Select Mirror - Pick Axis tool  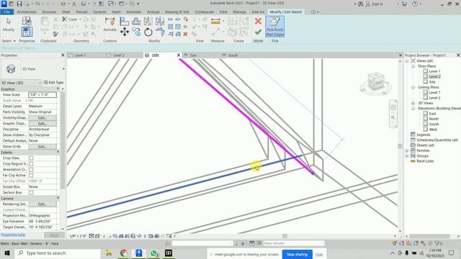pyautogui.click(x=148, y=21)
